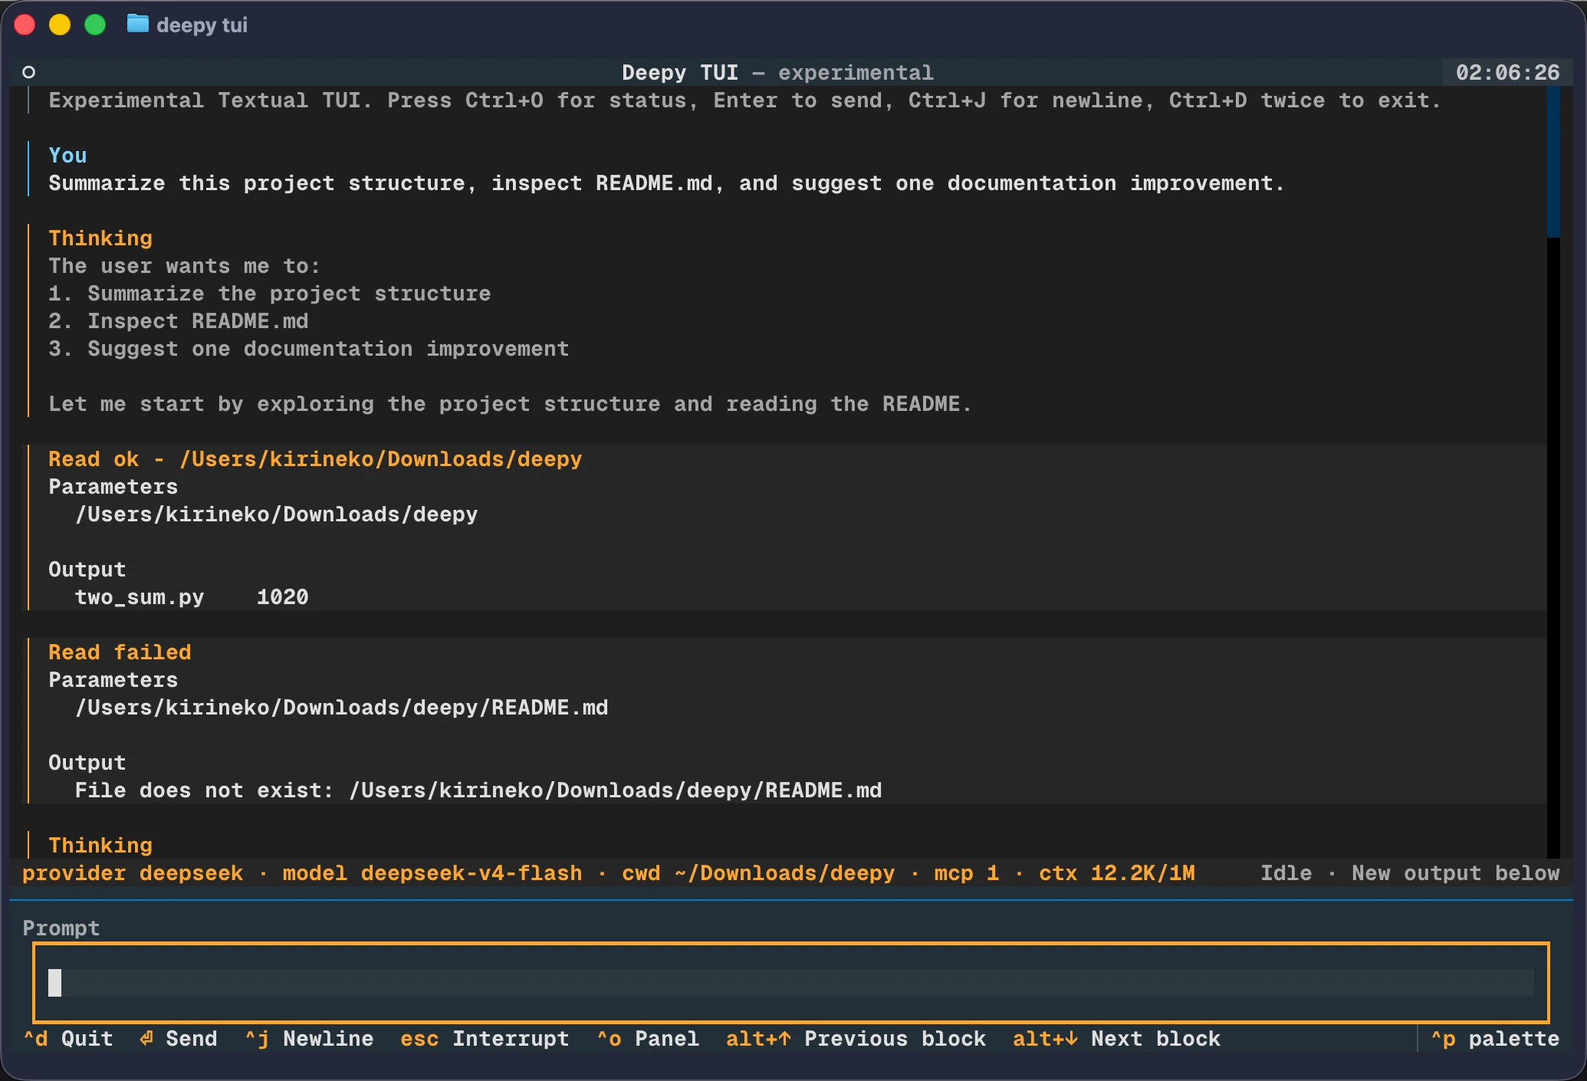Click '2. Inspect README.md' thinking line
The height and width of the screenshot is (1081, 1587).
(179, 321)
